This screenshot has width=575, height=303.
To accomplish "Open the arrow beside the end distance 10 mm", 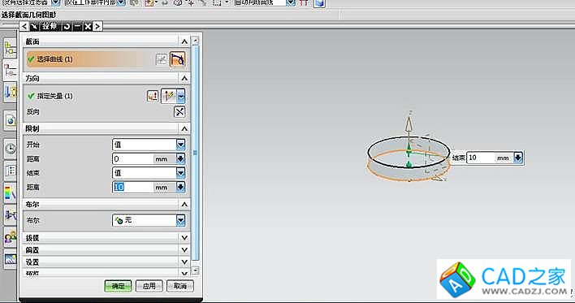I will tap(181, 187).
